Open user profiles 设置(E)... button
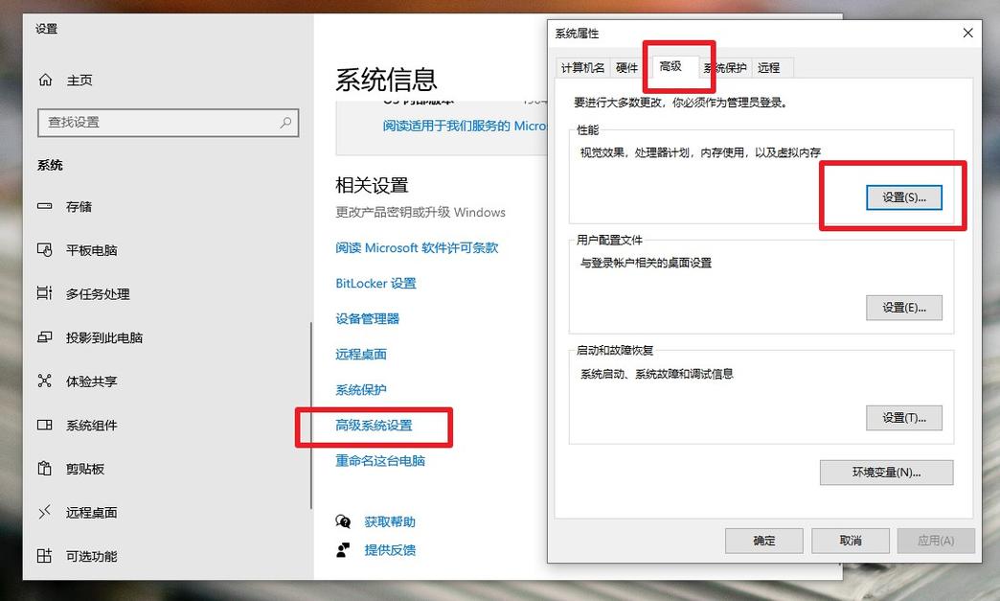The image size is (1000, 601). click(x=903, y=308)
